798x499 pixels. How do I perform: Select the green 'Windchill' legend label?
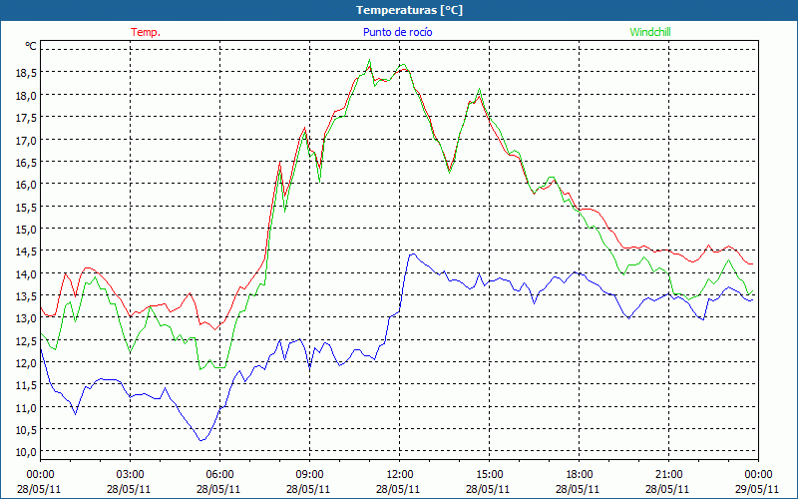[x=650, y=32]
